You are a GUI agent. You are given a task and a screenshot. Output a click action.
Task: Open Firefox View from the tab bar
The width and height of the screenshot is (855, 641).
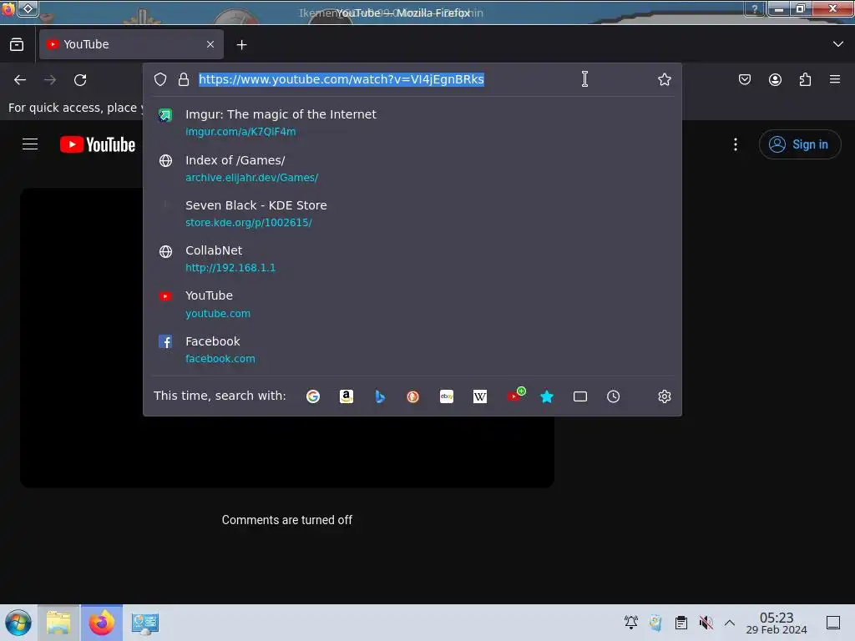[x=17, y=45]
